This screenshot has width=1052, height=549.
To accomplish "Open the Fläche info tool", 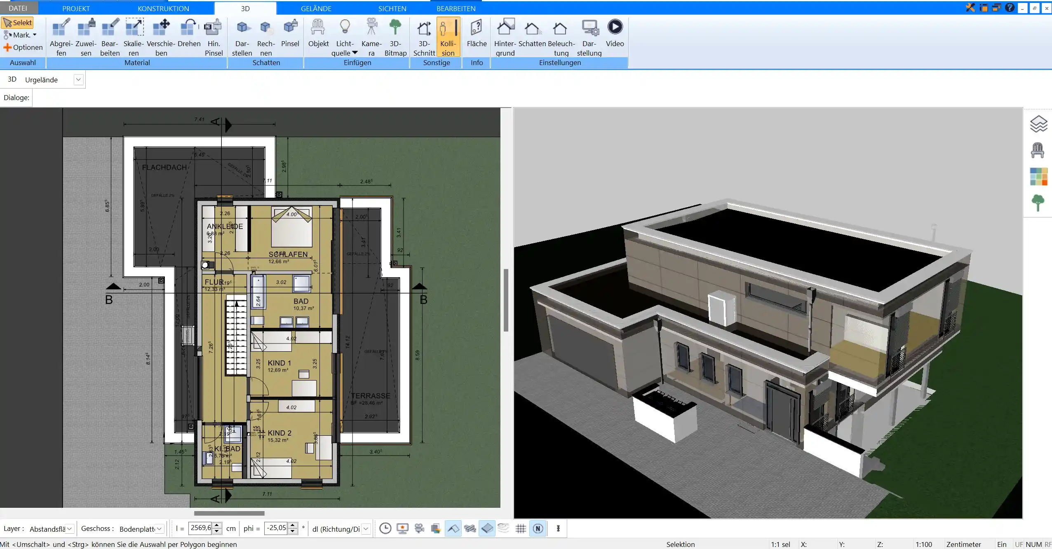I will click(x=477, y=33).
